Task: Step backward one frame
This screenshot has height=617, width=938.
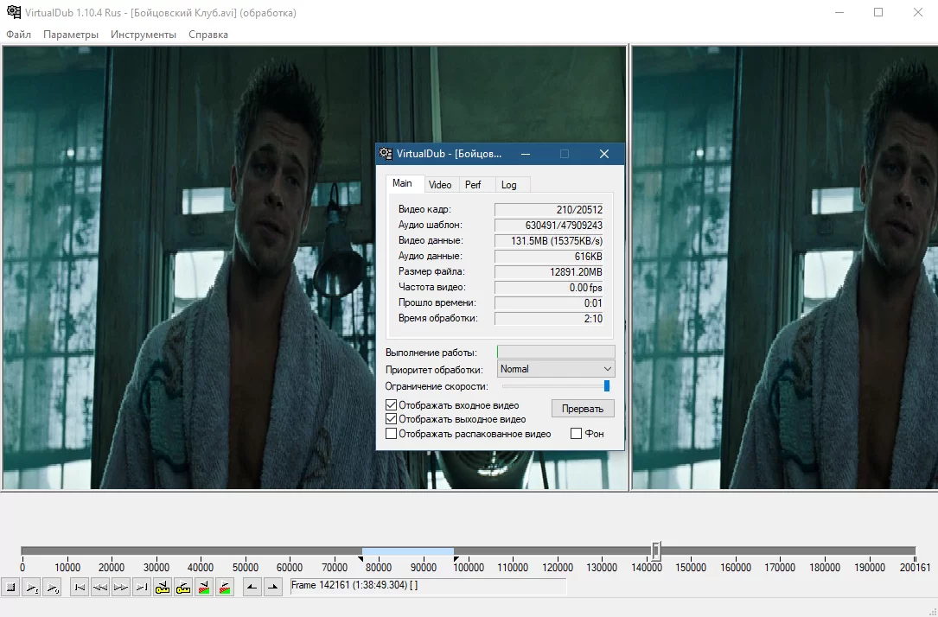Action: tap(100, 588)
